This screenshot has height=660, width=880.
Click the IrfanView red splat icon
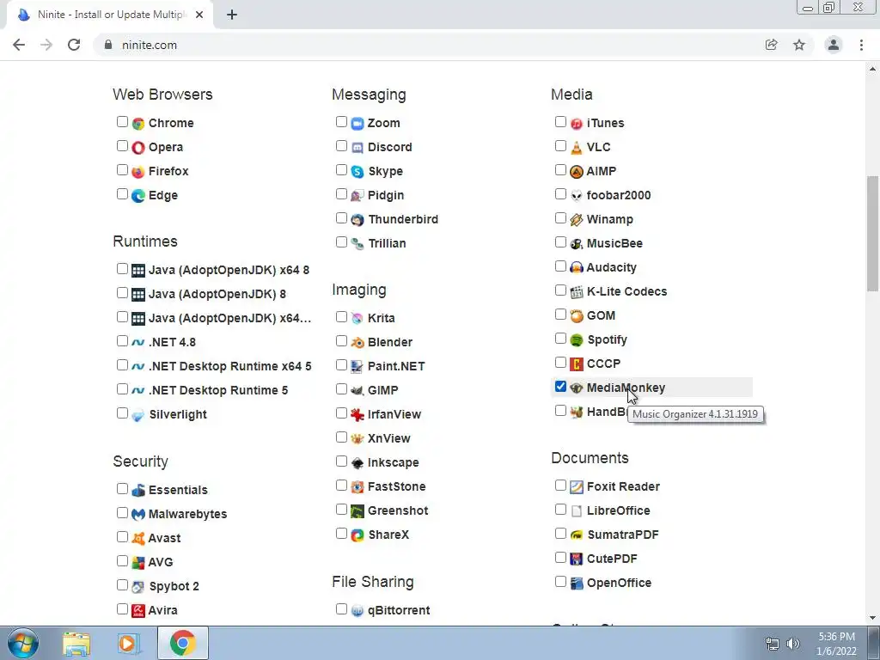coord(357,415)
